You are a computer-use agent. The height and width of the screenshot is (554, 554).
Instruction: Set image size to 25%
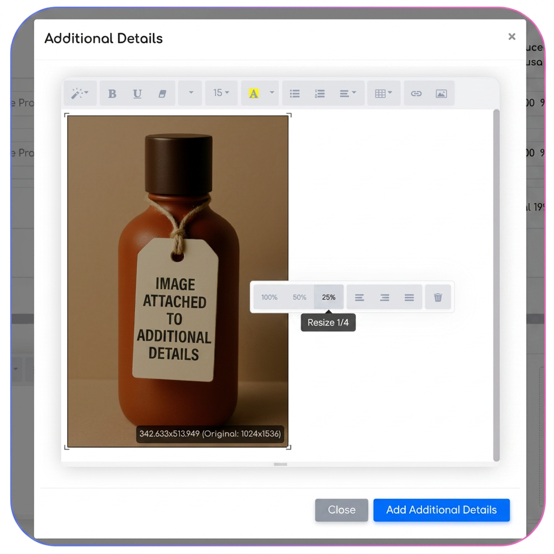tap(328, 297)
